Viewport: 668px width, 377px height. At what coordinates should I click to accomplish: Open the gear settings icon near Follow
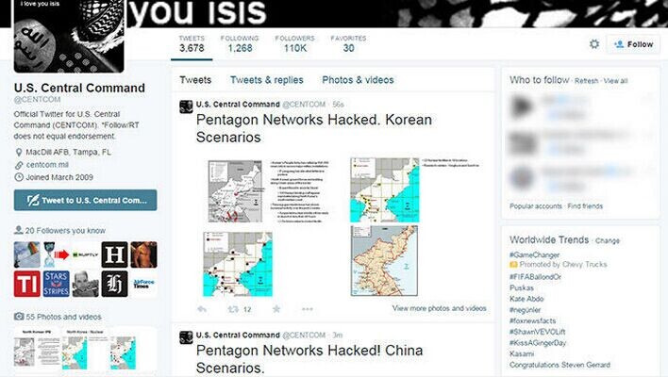click(594, 44)
